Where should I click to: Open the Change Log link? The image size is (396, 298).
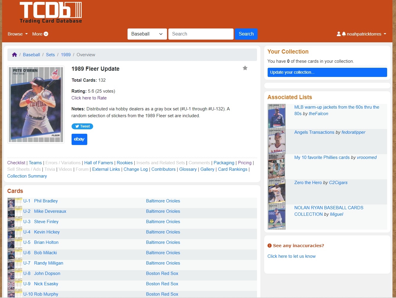(x=135, y=169)
